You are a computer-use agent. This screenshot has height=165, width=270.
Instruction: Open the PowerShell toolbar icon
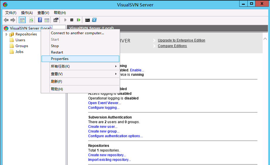tap(94, 20)
